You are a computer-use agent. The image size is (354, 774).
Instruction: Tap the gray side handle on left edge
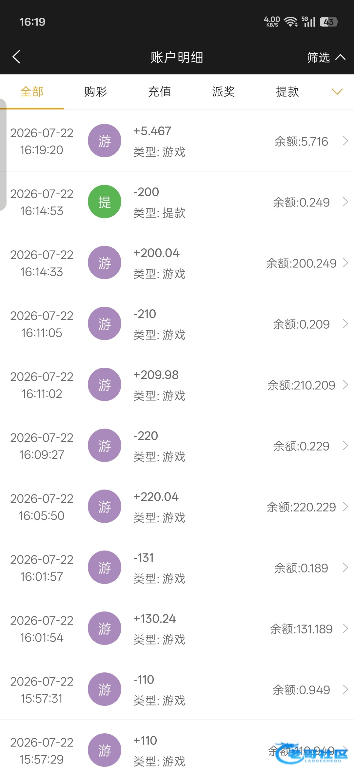pyautogui.click(x=3, y=155)
